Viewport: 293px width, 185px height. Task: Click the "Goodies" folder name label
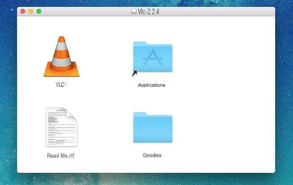tap(152, 155)
